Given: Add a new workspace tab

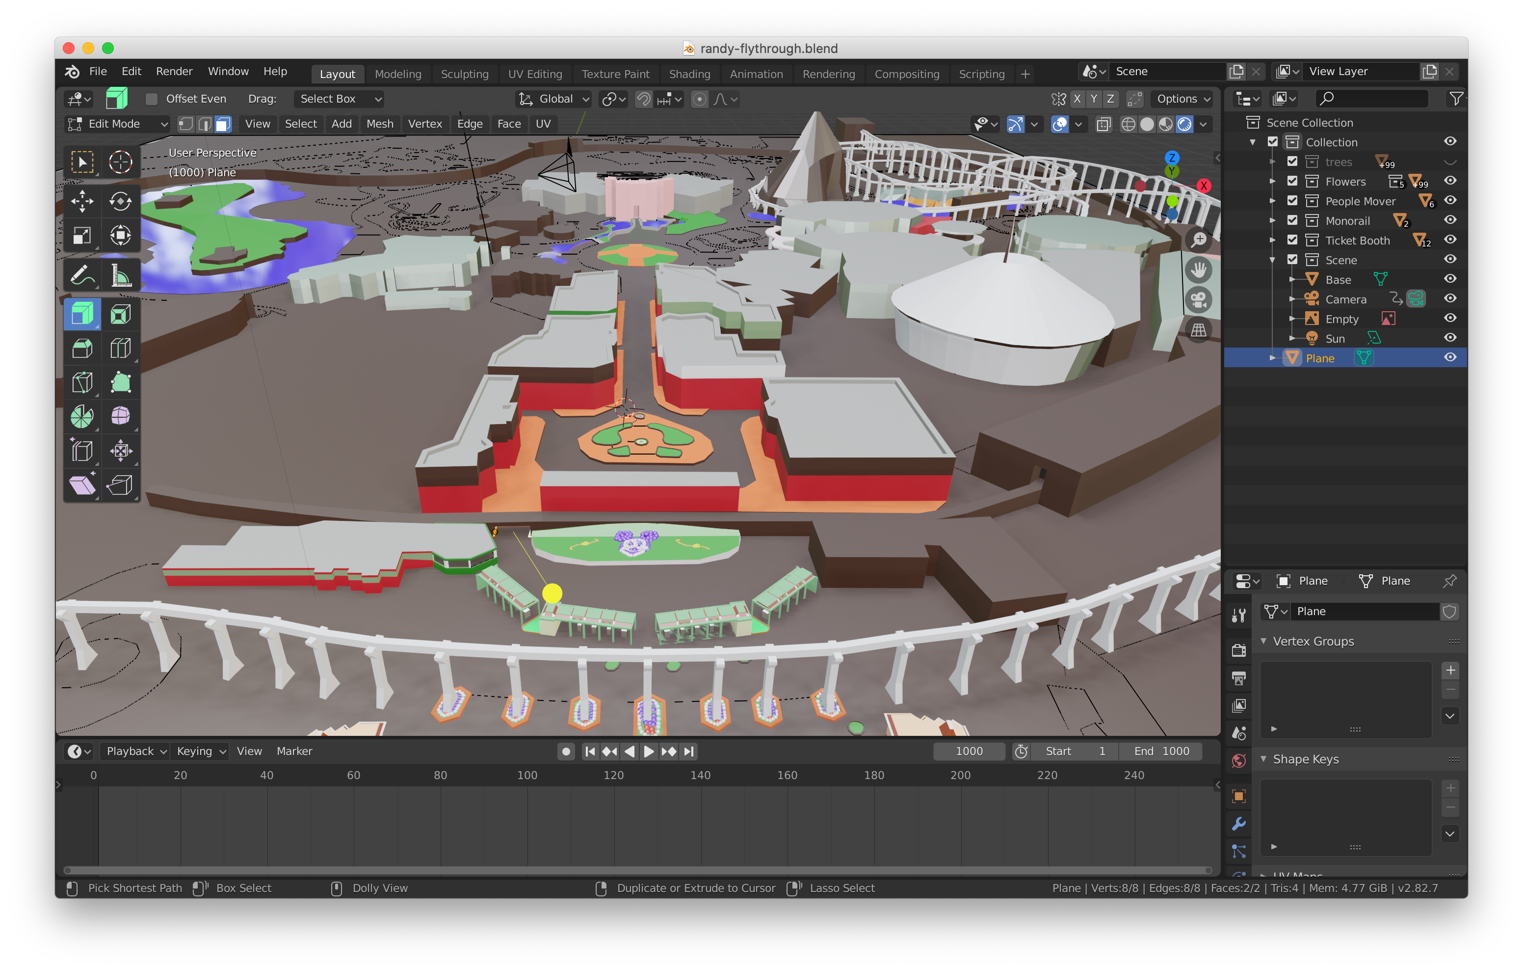Looking at the screenshot, I should point(1025,74).
